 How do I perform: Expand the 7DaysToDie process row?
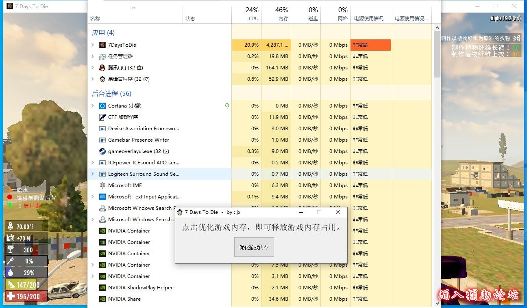93,45
